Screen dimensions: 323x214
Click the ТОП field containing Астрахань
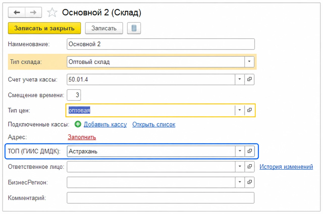(151, 151)
